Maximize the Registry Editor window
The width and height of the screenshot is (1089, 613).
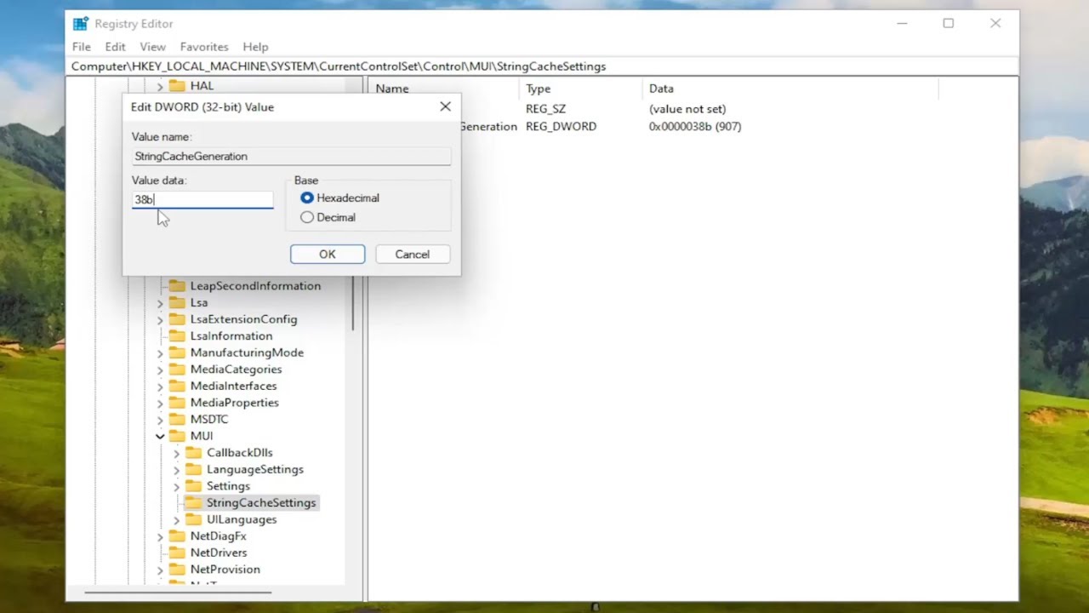point(948,24)
